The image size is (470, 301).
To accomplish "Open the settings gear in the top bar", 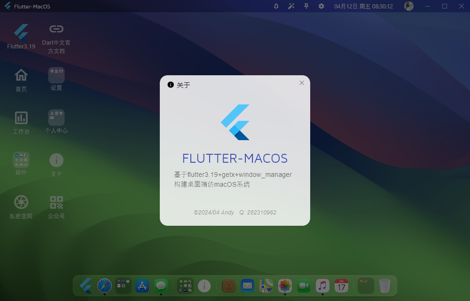I will [x=321, y=6].
